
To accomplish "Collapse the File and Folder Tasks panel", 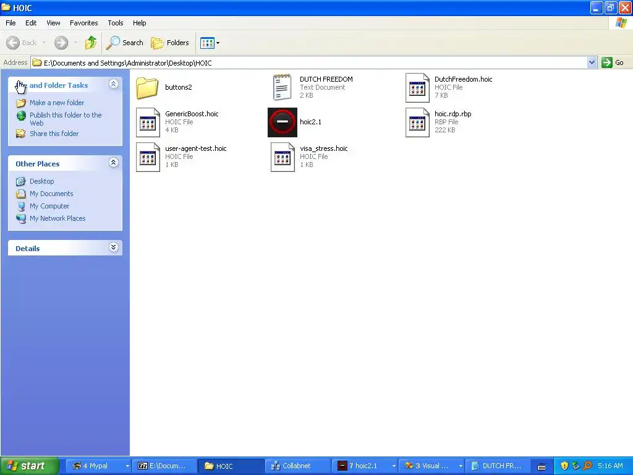I will point(114,83).
